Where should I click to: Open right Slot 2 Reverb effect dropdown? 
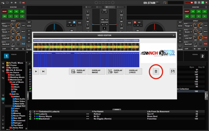(188, 32)
